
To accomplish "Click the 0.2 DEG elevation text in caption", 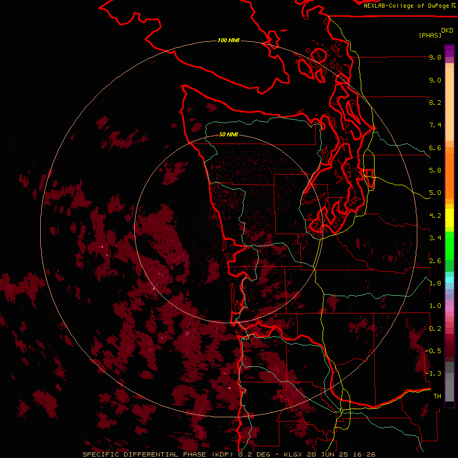I will pos(255,454).
